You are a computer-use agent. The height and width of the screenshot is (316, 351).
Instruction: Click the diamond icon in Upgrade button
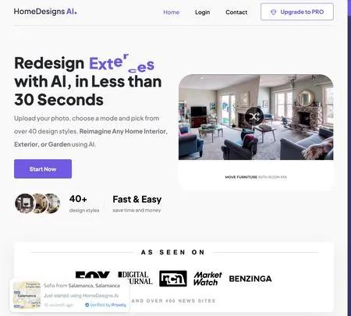click(x=273, y=12)
